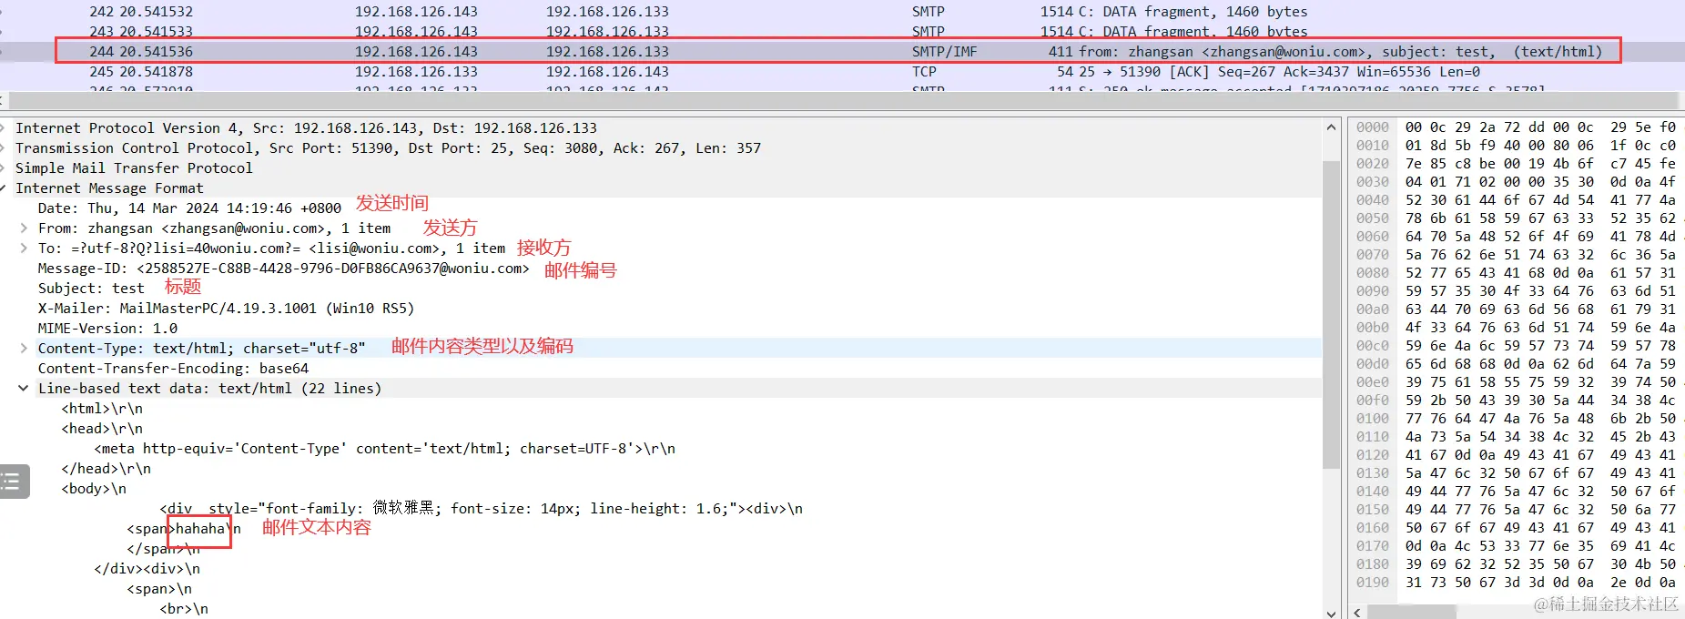Click hex pane left scroll arrow
1685x619 pixels.
pyautogui.click(x=1356, y=612)
